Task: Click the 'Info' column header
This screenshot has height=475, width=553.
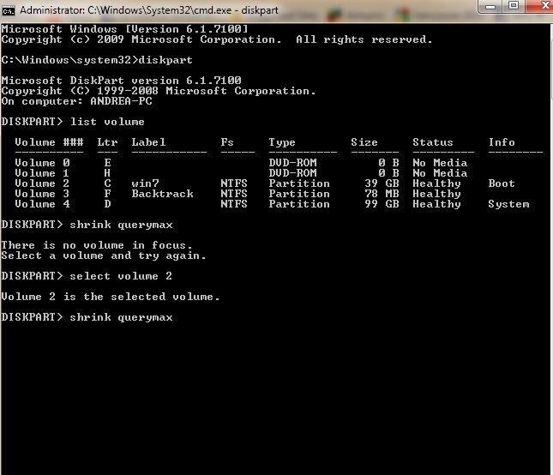Action: point(502,142)
